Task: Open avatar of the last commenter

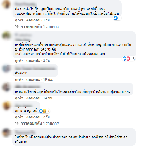Action: (6, 133)
